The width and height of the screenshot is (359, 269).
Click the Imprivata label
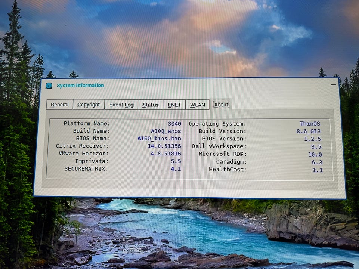[92, 161]
